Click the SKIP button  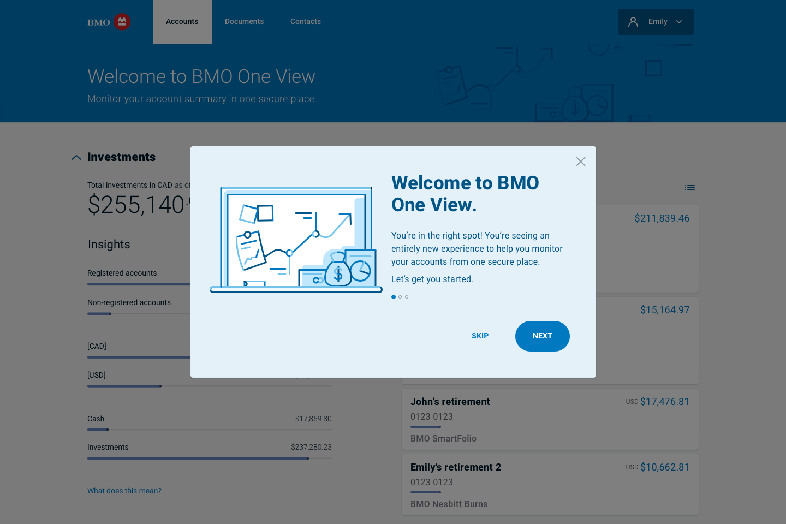tap(480, 336)
